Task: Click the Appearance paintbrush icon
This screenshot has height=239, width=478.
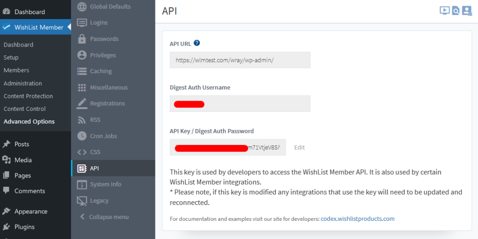Action: point(6,211)
